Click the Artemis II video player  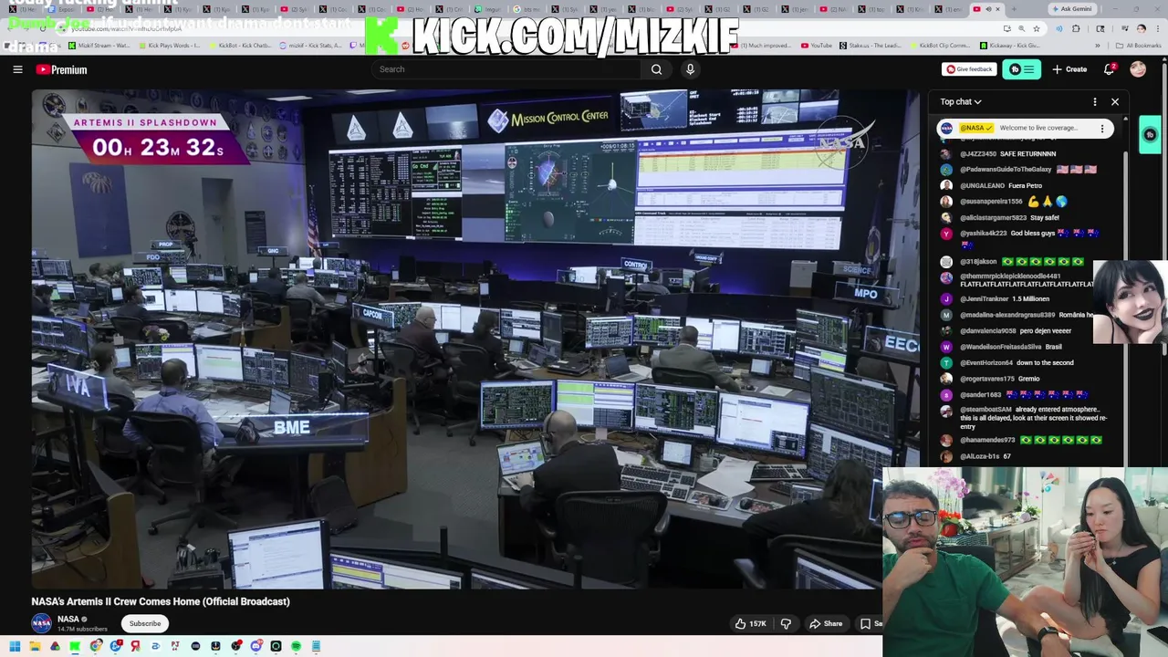[x=475, y=339]
